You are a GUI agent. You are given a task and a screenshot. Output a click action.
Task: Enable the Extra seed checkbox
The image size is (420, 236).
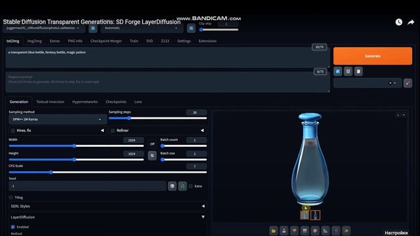pos(191,186)
